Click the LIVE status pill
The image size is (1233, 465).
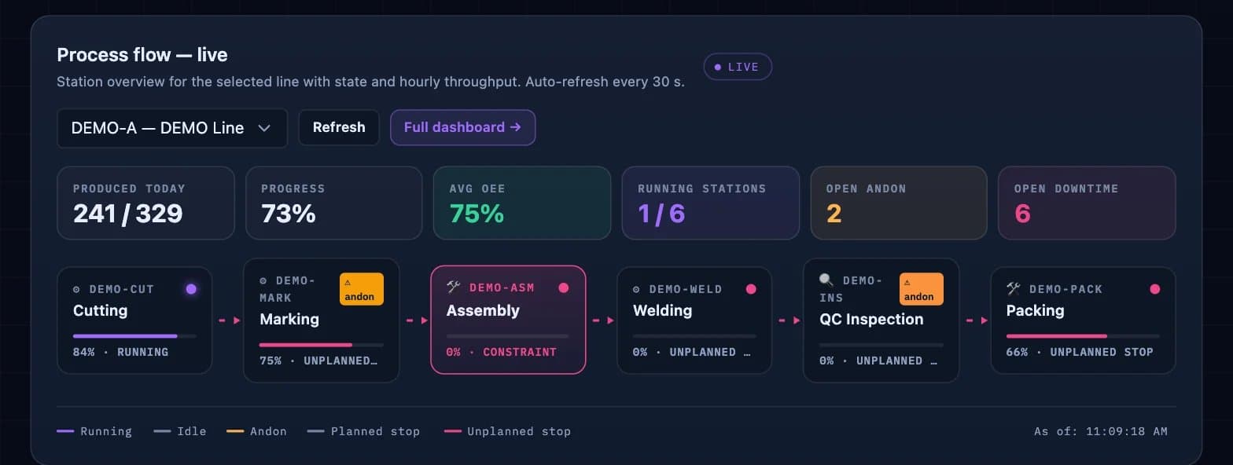coord(738,67)
